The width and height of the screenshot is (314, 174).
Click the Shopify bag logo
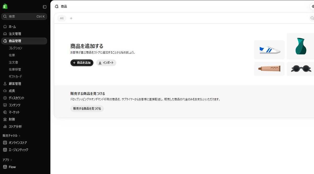coord(5,6)
